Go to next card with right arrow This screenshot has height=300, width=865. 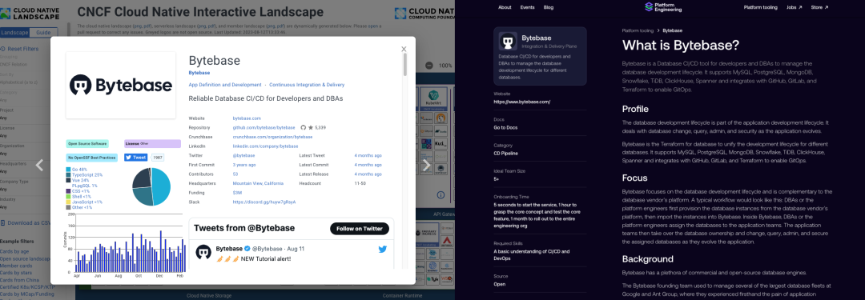click(426, 165)
